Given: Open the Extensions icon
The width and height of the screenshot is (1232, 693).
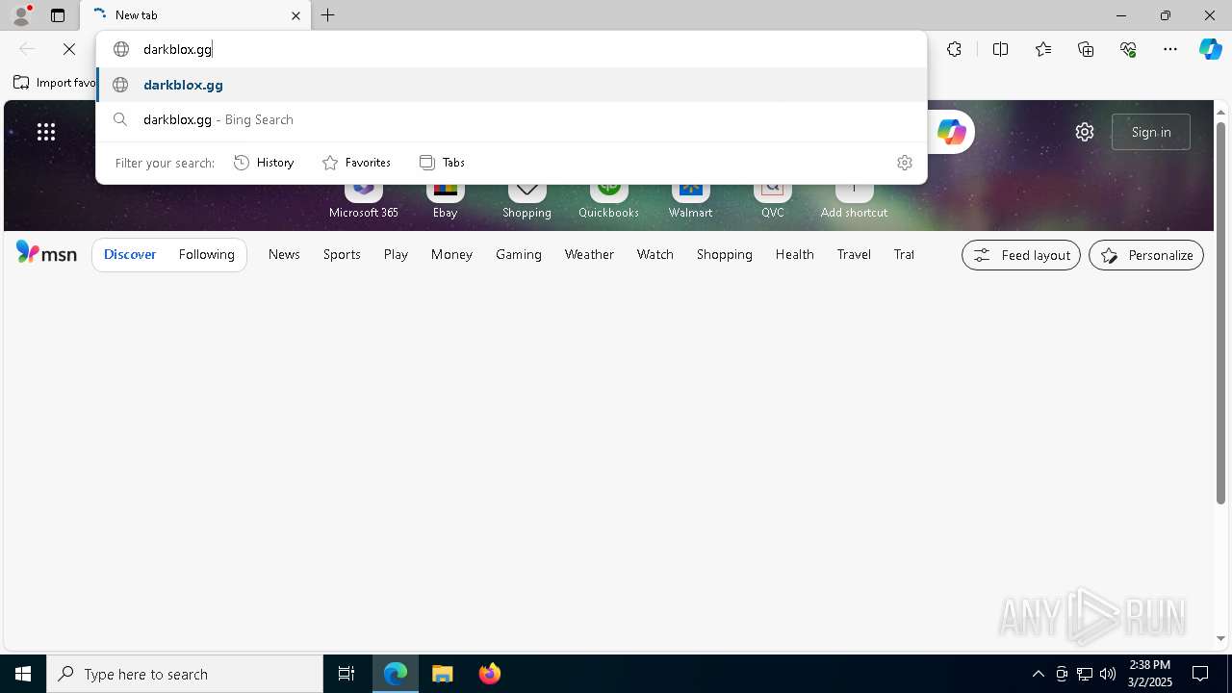Looking at the screenshot, I should pyautogui.click(x=954, y=49).
